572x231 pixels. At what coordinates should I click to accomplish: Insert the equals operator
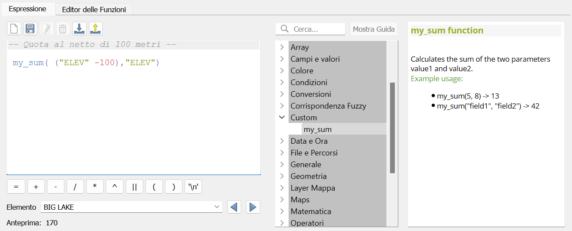point(16,187)
